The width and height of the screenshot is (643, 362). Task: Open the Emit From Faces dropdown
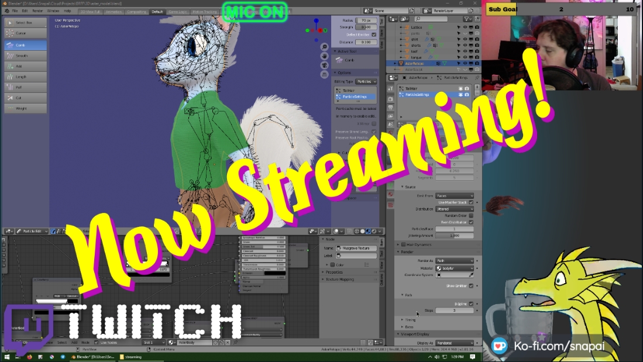coord(455,195)
